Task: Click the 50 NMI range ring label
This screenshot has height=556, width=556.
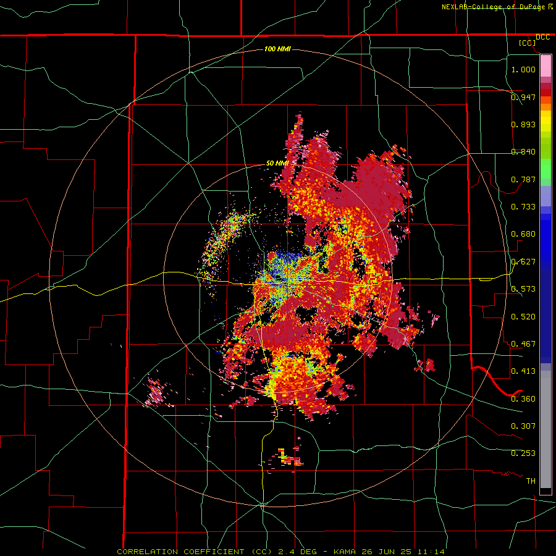Action: [x=277, y=163]
